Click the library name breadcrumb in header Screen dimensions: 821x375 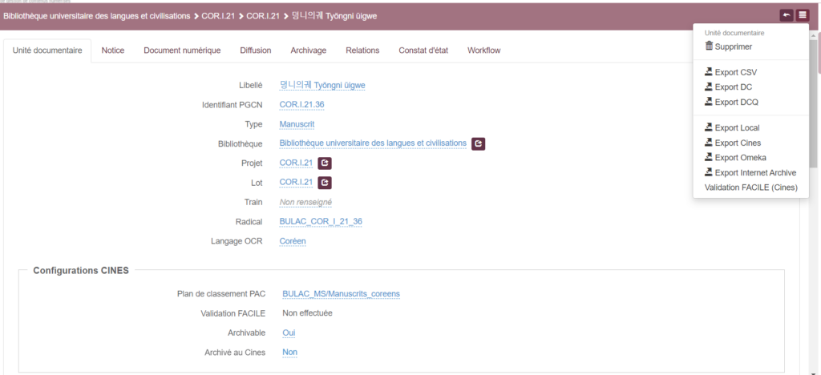(97, 16)
